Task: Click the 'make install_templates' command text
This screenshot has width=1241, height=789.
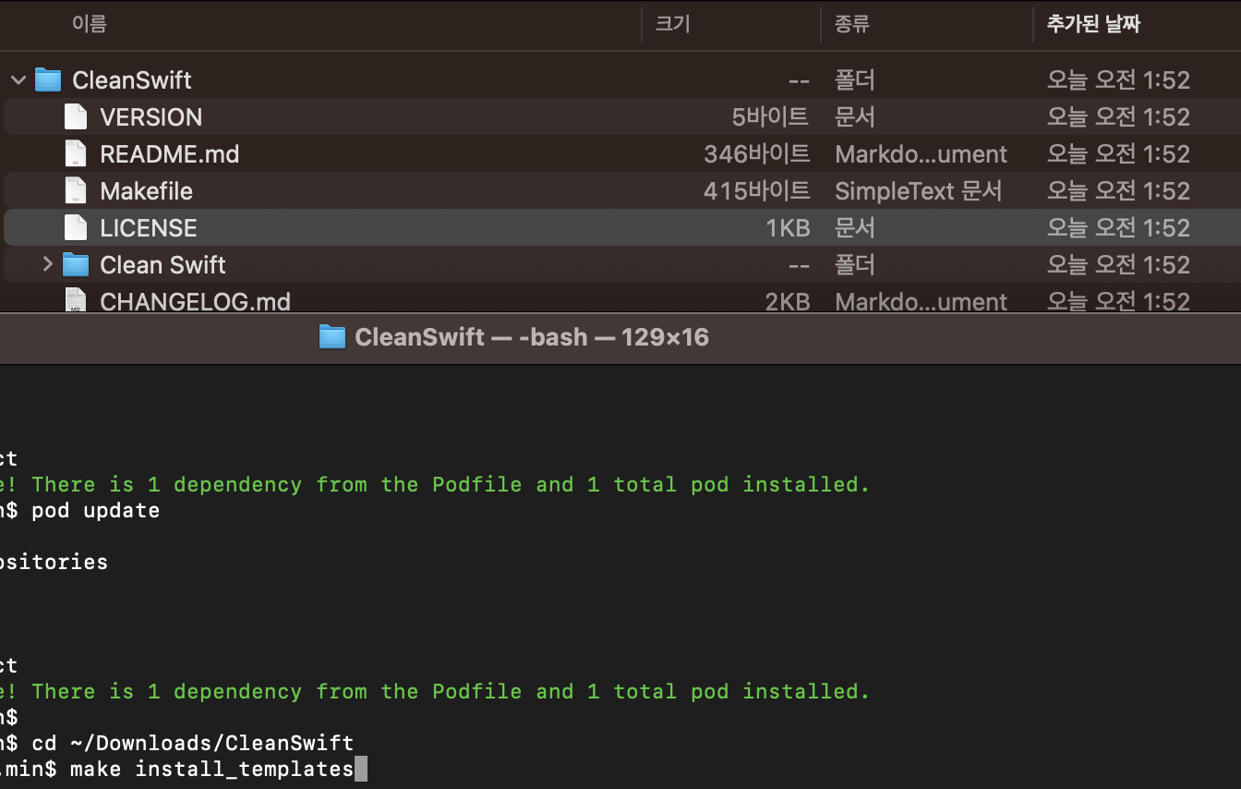Action: click(211, 769)
